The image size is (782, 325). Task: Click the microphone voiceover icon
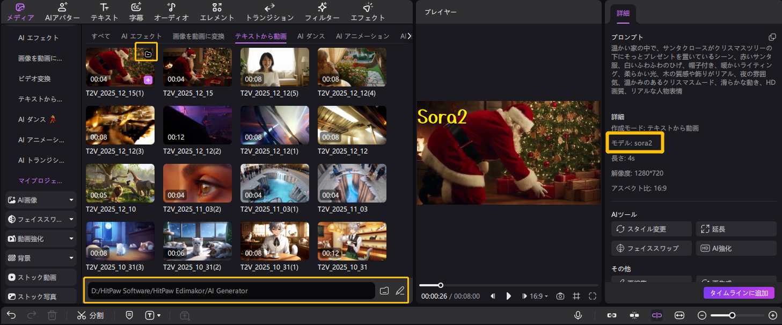point(578,315)
